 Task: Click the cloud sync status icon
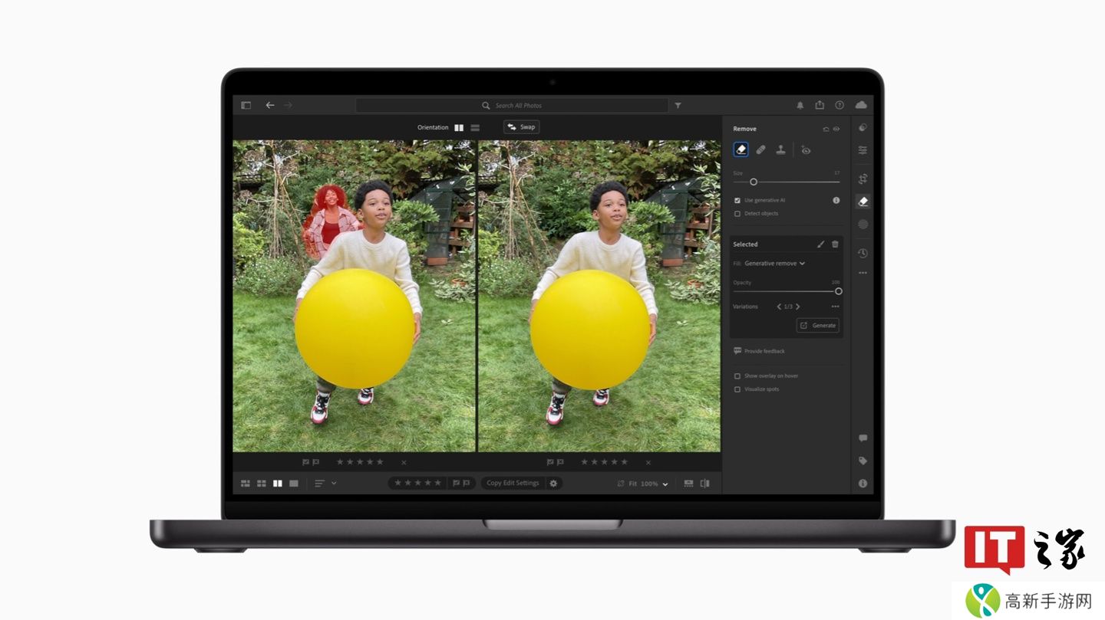tap(860, 105)
